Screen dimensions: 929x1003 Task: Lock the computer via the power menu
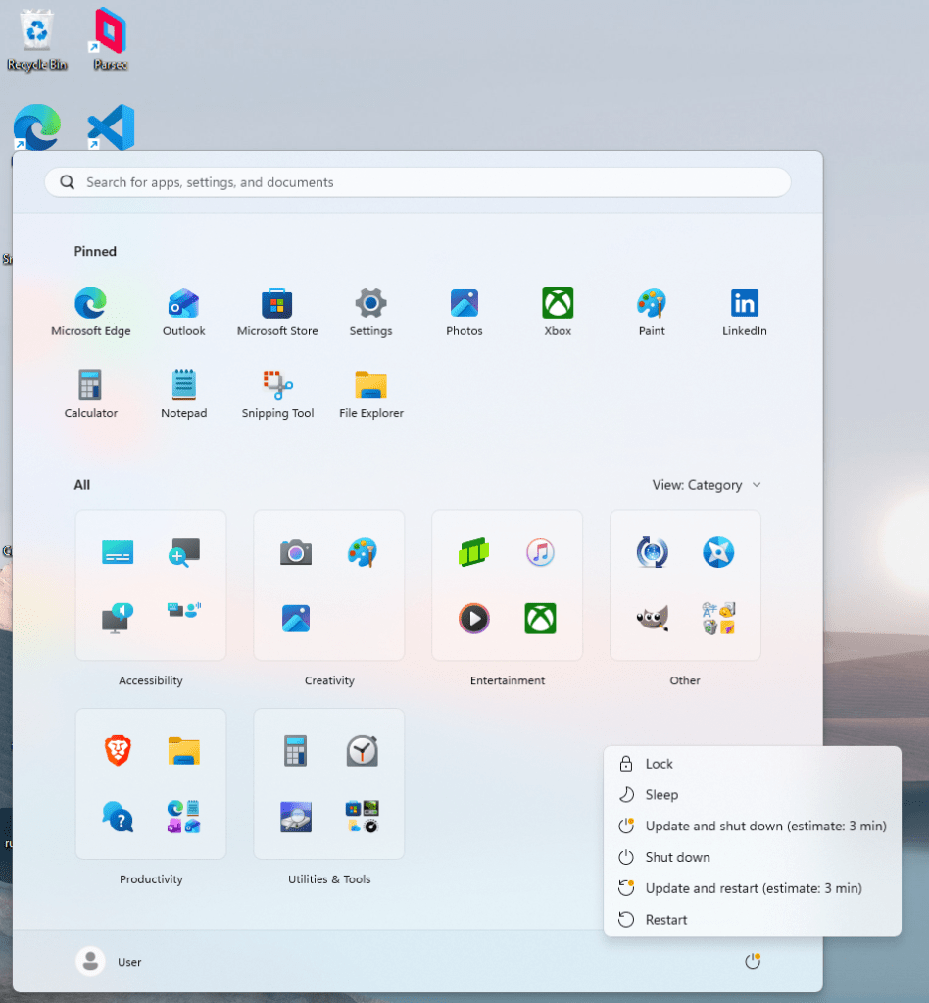tap(659, 763)
